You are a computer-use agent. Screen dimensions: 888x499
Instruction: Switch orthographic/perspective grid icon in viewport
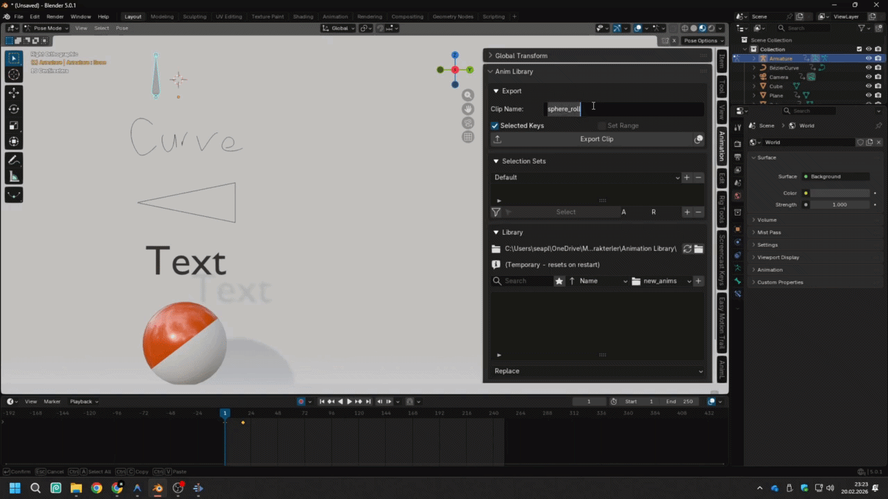tap(468, 137)
